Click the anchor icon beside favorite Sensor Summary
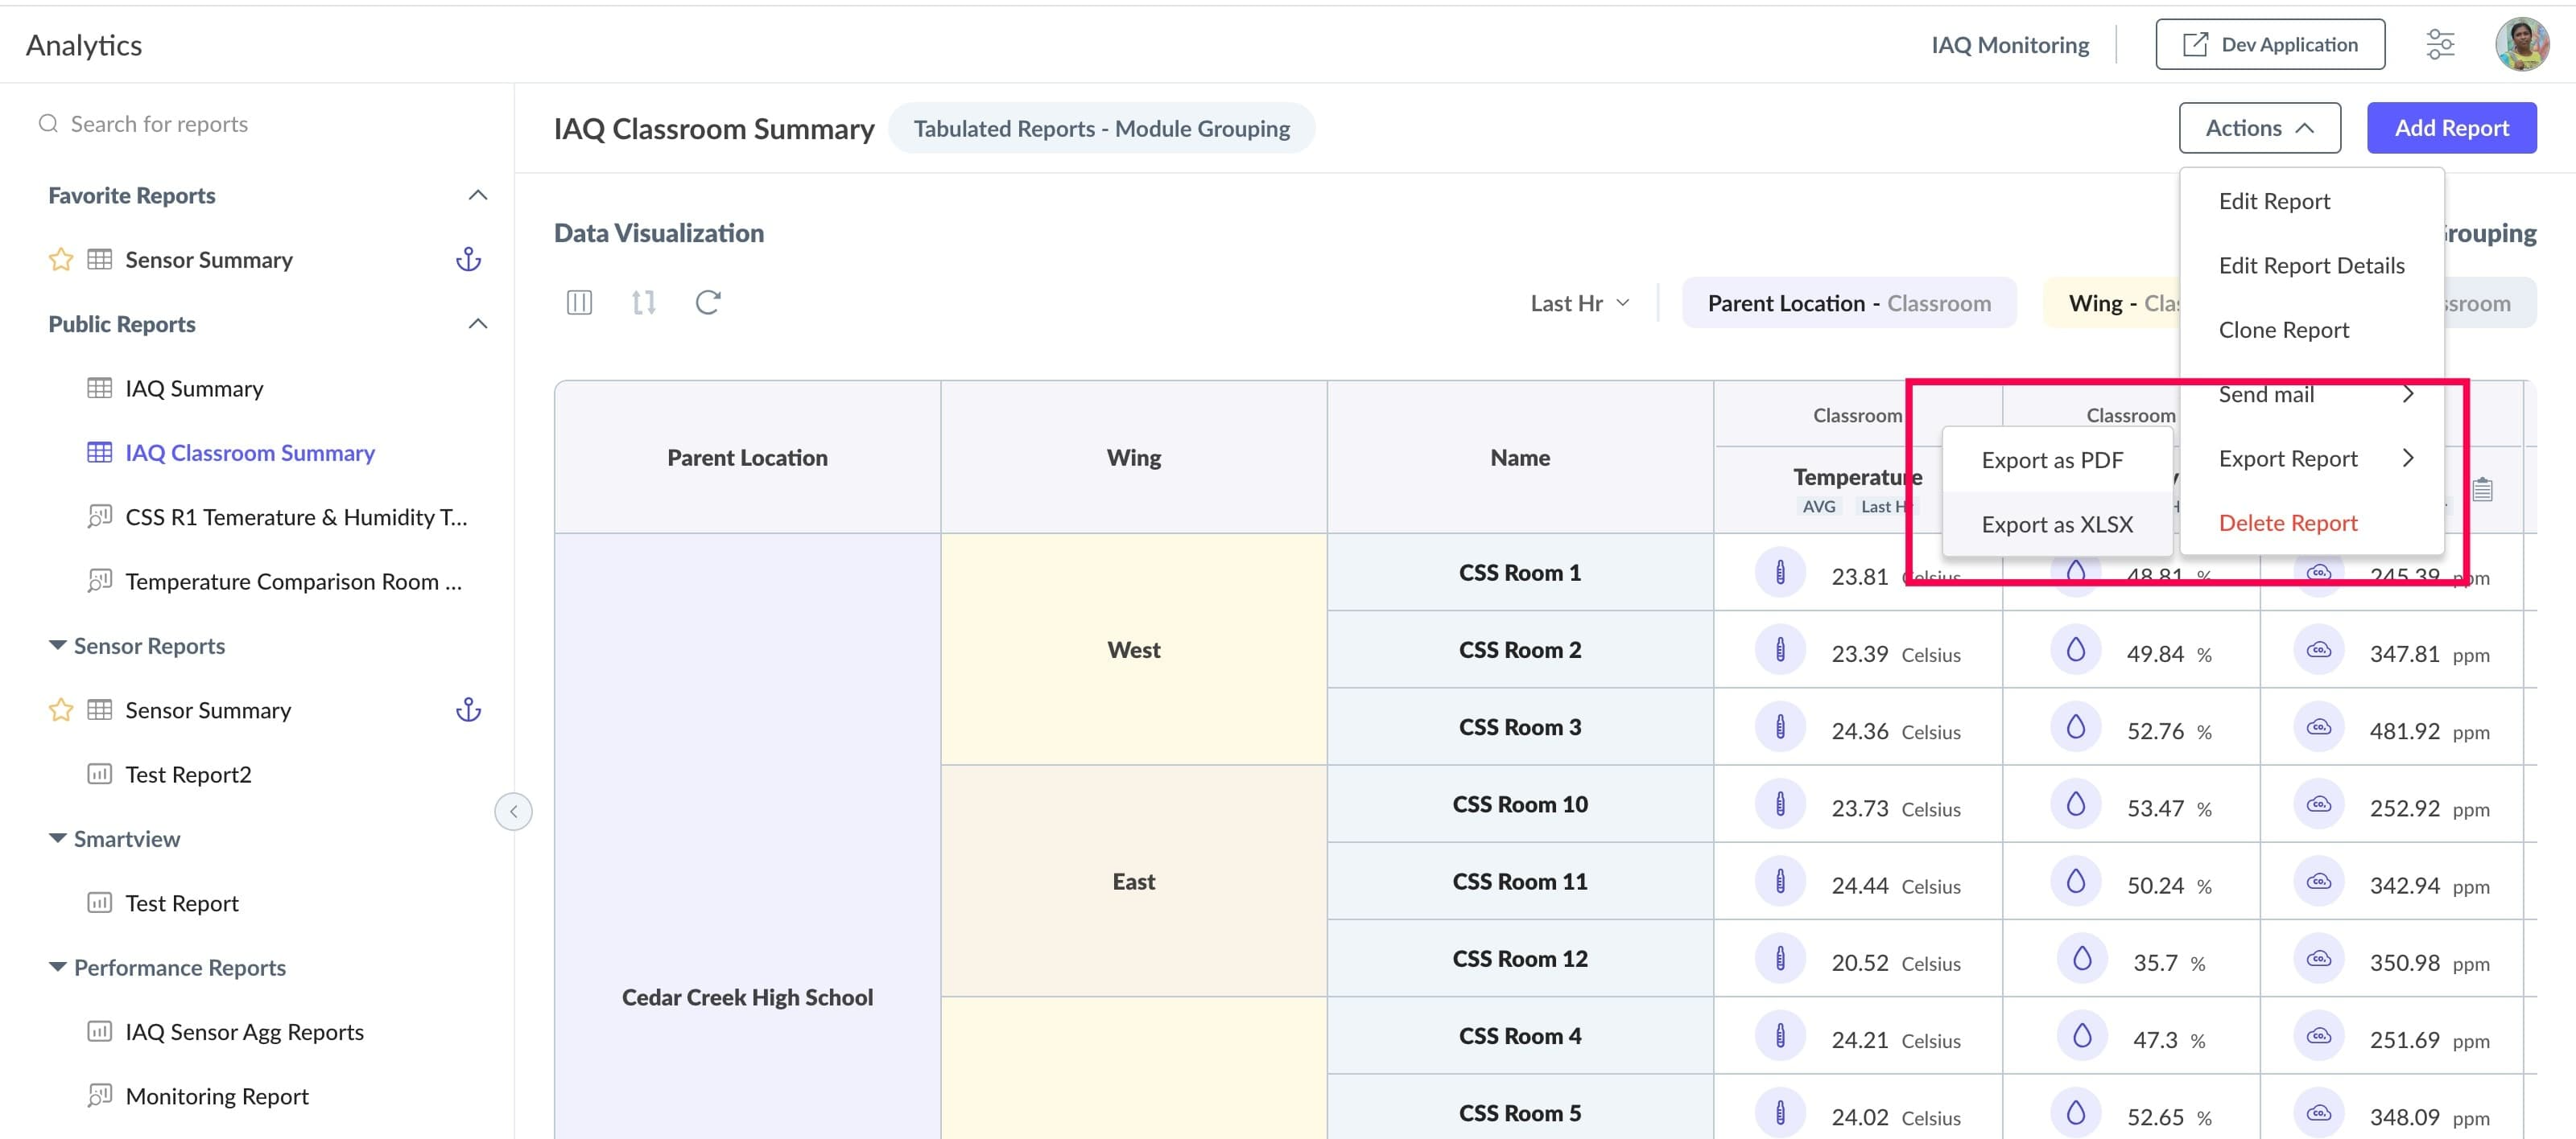 click(468, 260)
